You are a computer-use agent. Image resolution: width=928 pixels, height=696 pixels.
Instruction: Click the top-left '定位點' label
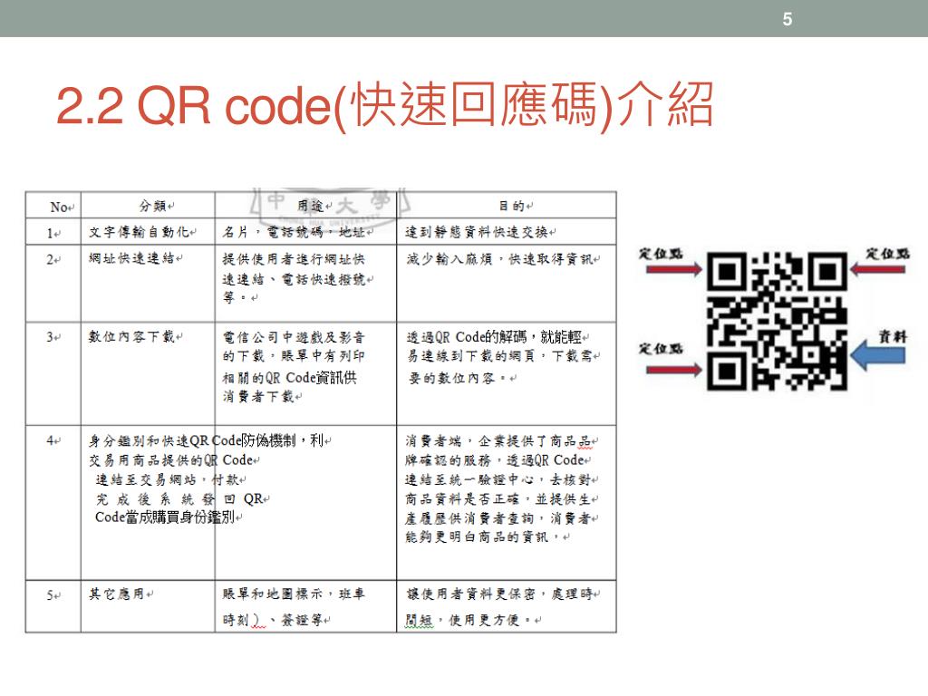pos(661,254)
